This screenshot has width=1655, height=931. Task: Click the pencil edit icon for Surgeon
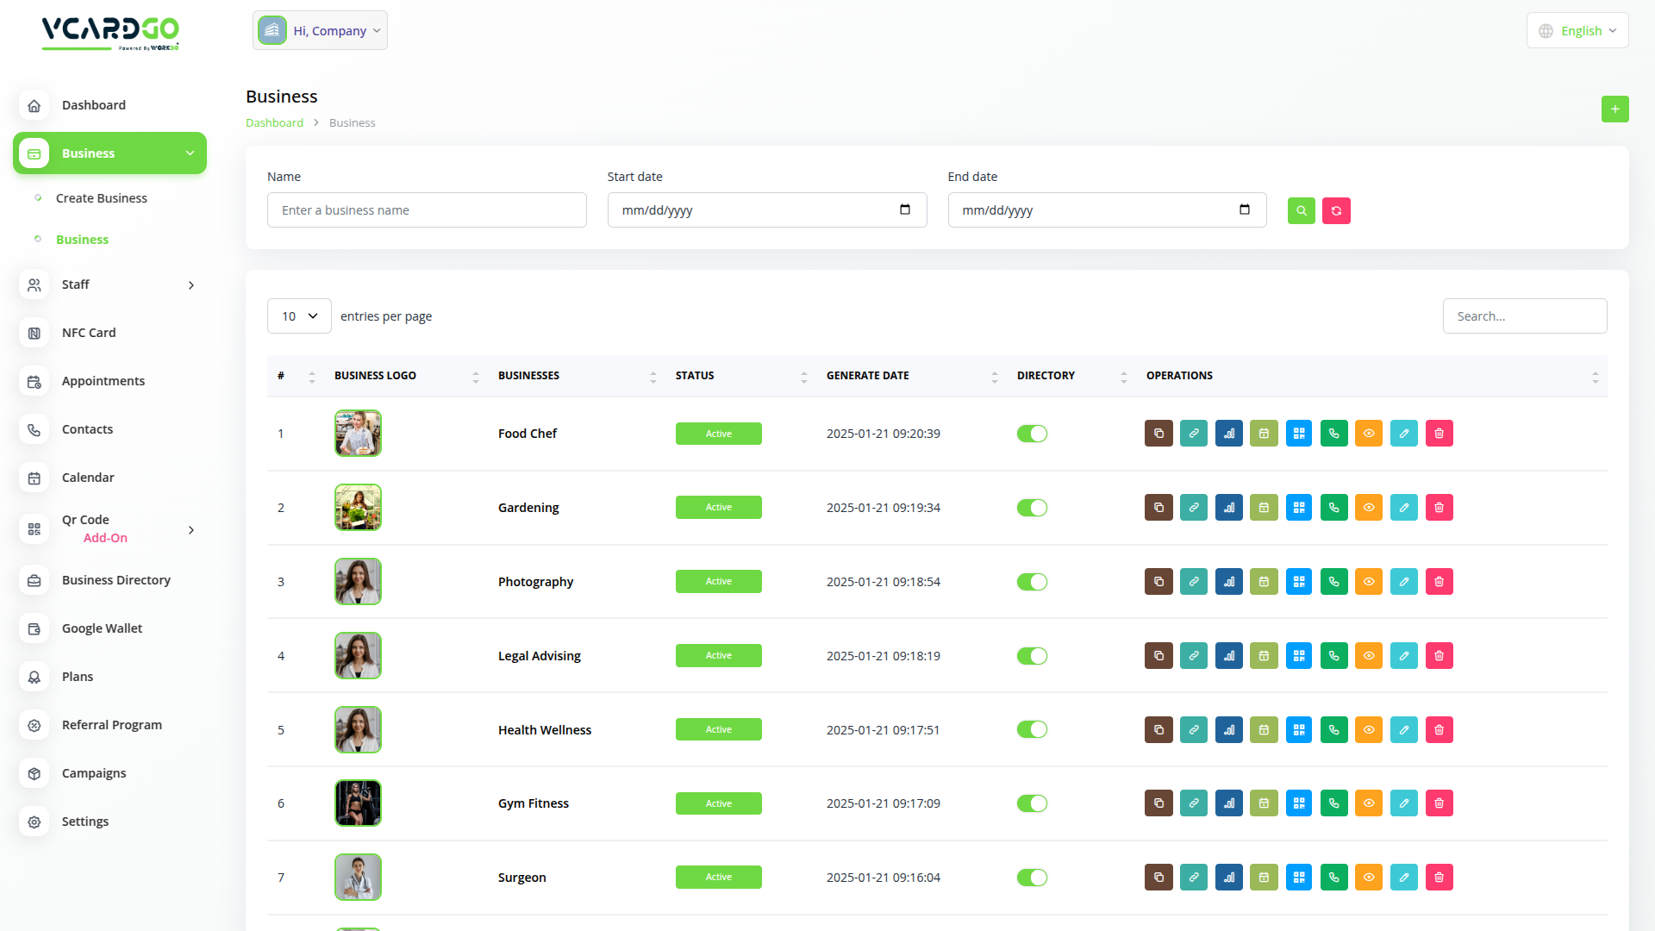coord(1403,878)
